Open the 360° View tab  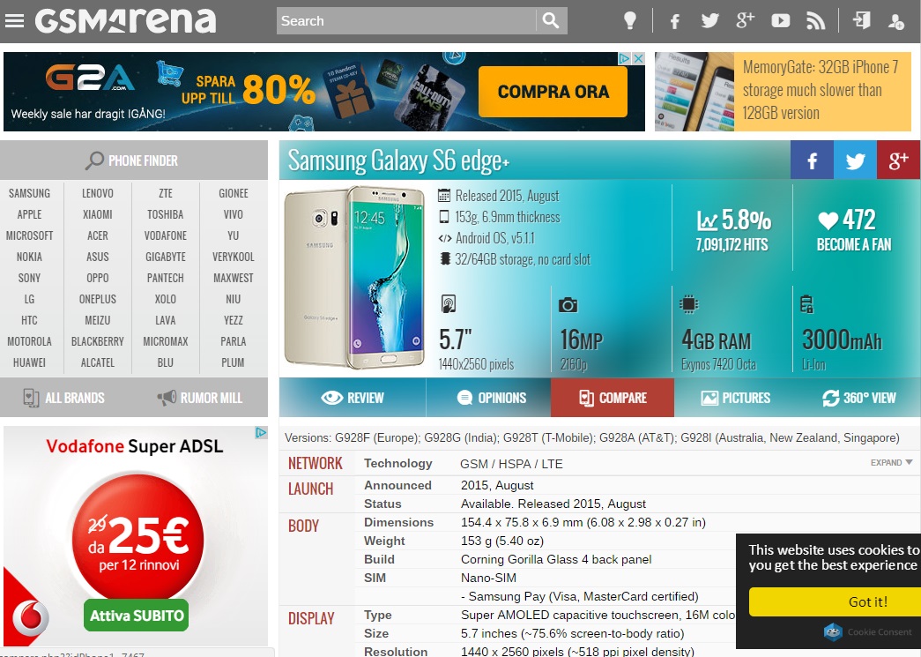(x=858, y=398)
